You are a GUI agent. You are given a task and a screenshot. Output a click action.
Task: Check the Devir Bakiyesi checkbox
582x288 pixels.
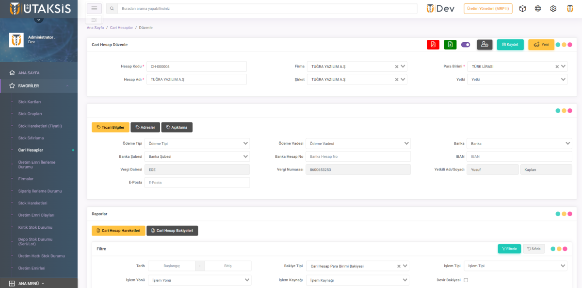coord(466,280)
